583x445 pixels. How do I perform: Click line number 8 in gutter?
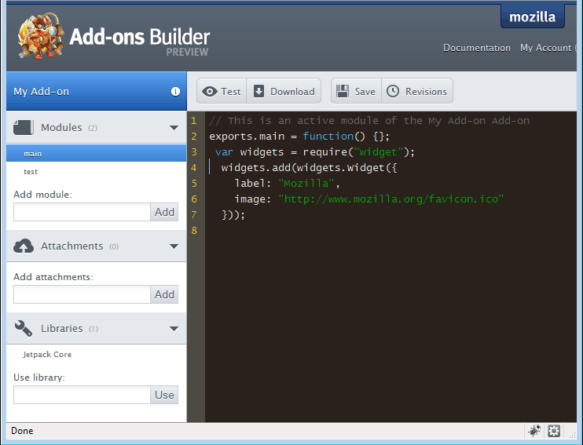(x=194, y=230)
